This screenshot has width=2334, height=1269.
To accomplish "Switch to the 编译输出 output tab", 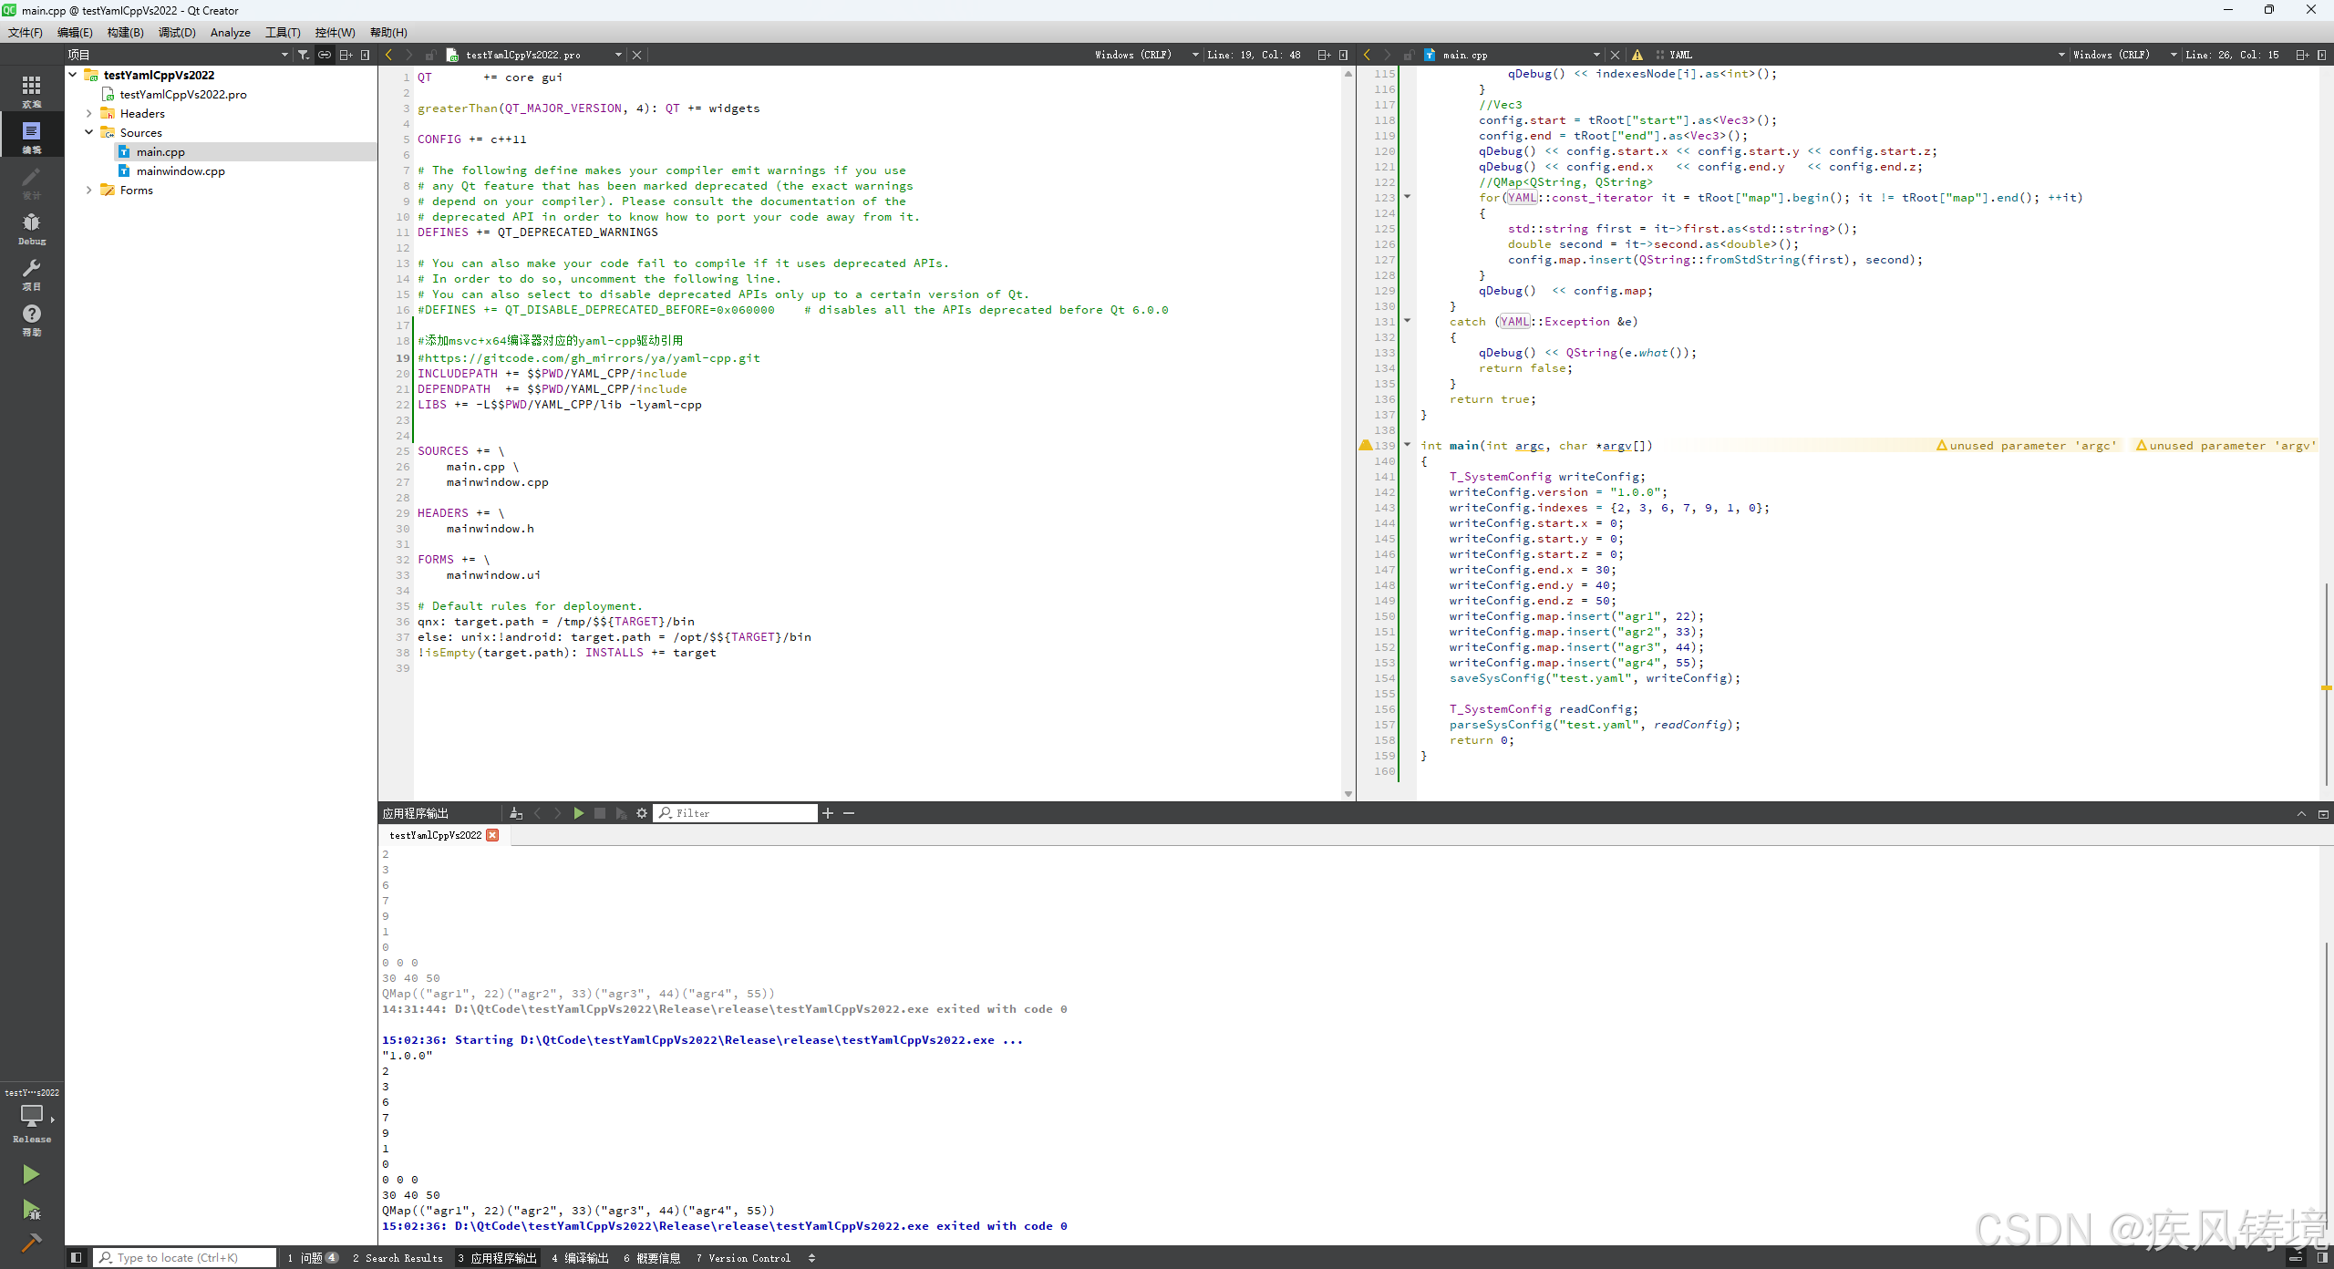I will 580,1258.
